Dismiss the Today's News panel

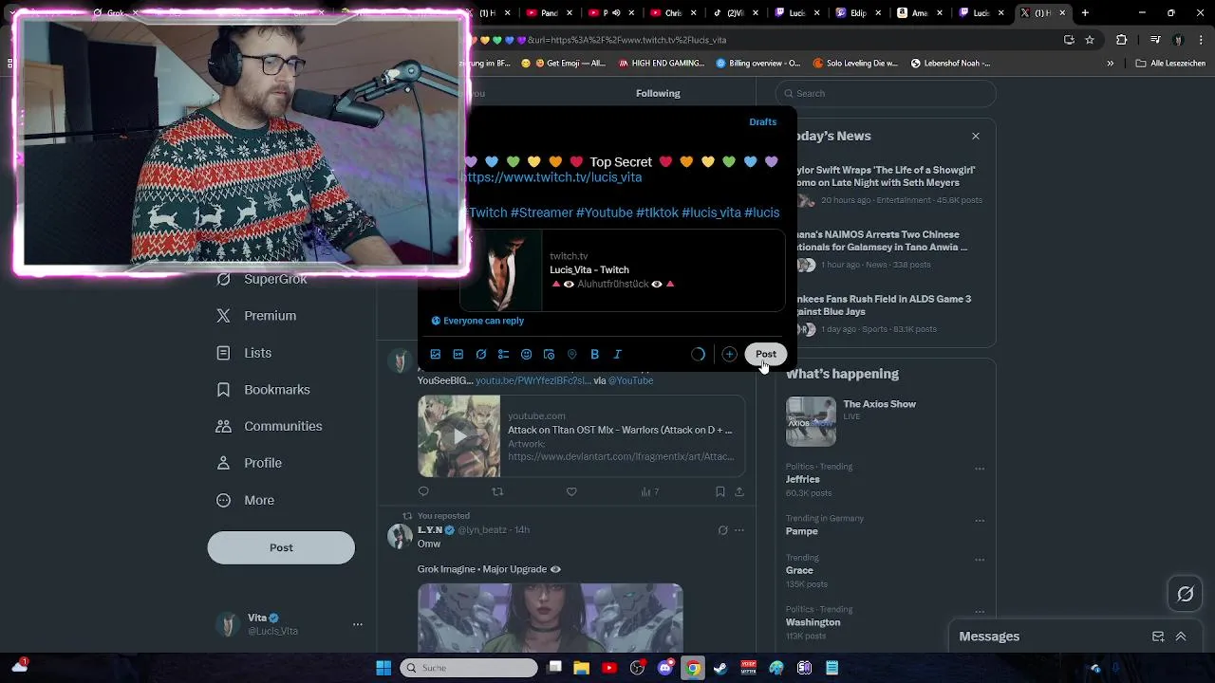pyautogui.click(x=975, y=137)
